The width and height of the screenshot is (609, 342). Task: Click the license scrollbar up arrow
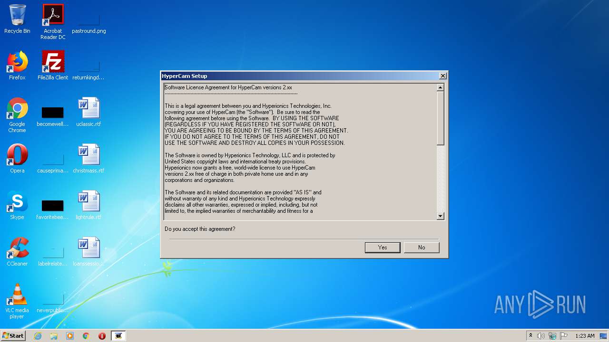click(x=440, y=87)
